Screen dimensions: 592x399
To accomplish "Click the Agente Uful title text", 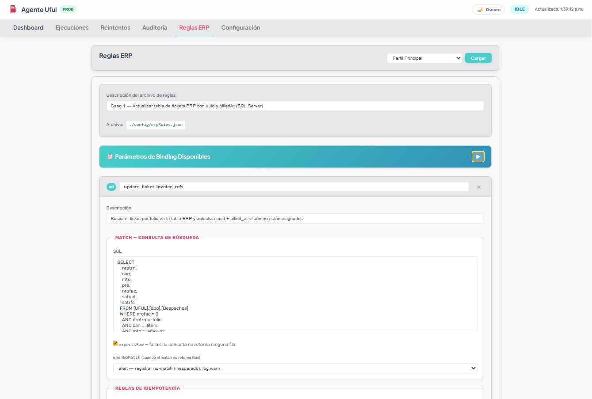I will tap(39, 9).
